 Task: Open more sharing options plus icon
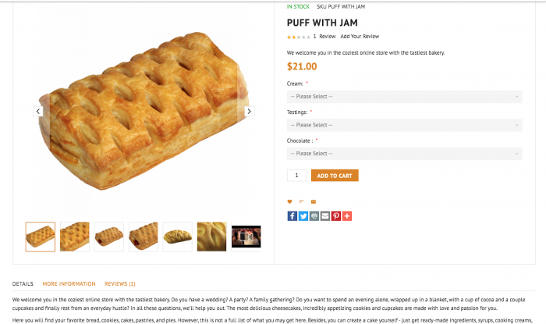pyautogui.click(x=347, y=215)
